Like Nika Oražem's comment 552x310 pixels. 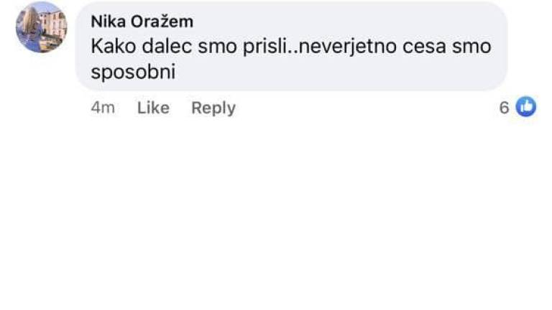pos(153,108)
